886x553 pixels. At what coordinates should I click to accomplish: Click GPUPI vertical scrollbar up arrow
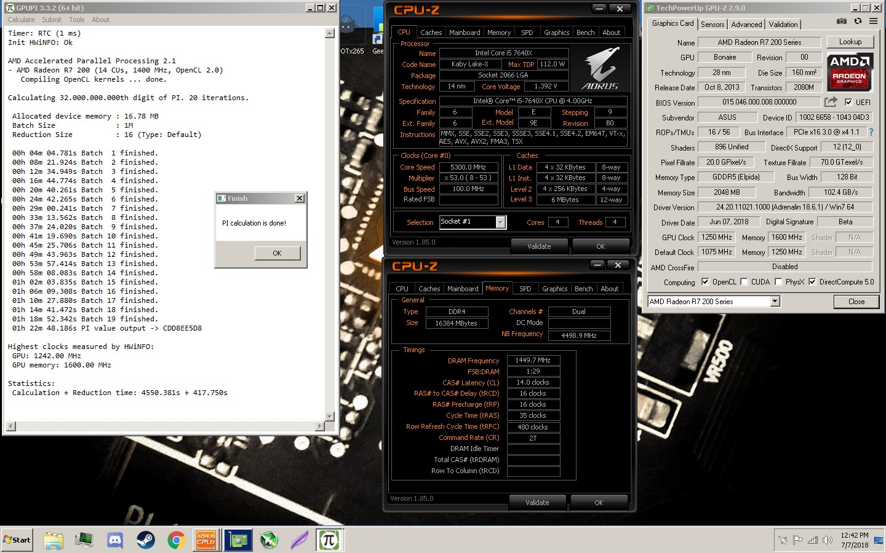(x=329, y=33)
